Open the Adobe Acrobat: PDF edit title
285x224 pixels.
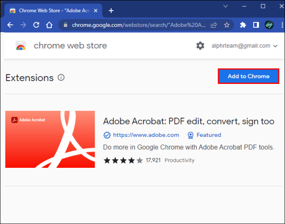(x=188, y=121)
